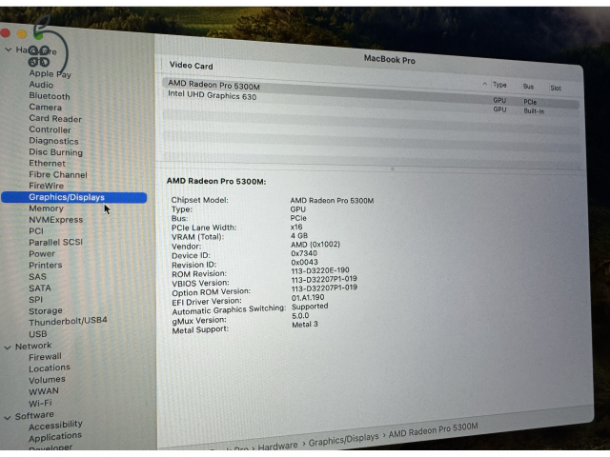
Task: Select Fibre Channel item
Action: point(58,174)
